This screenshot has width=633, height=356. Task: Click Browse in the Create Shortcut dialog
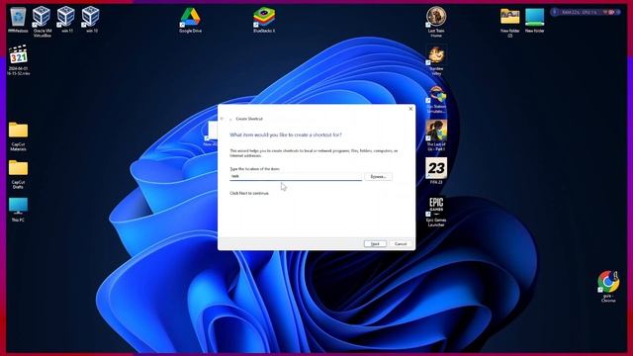pyautogui.click(x=378, y=177)
